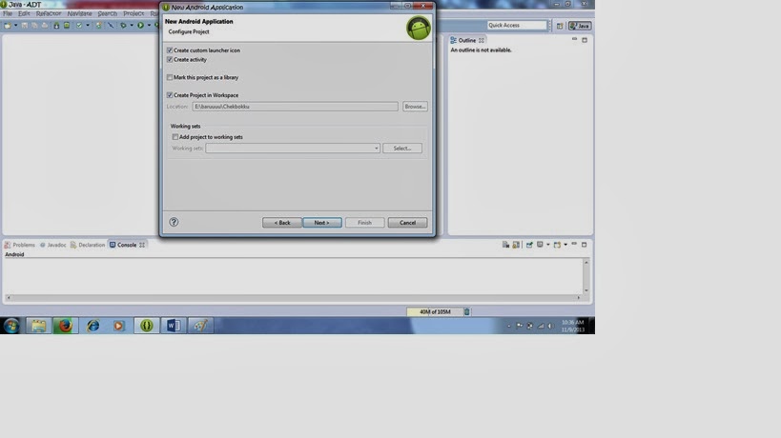Maximize the Outline panel
781x438 pixels.
click(x=585, y=40)
